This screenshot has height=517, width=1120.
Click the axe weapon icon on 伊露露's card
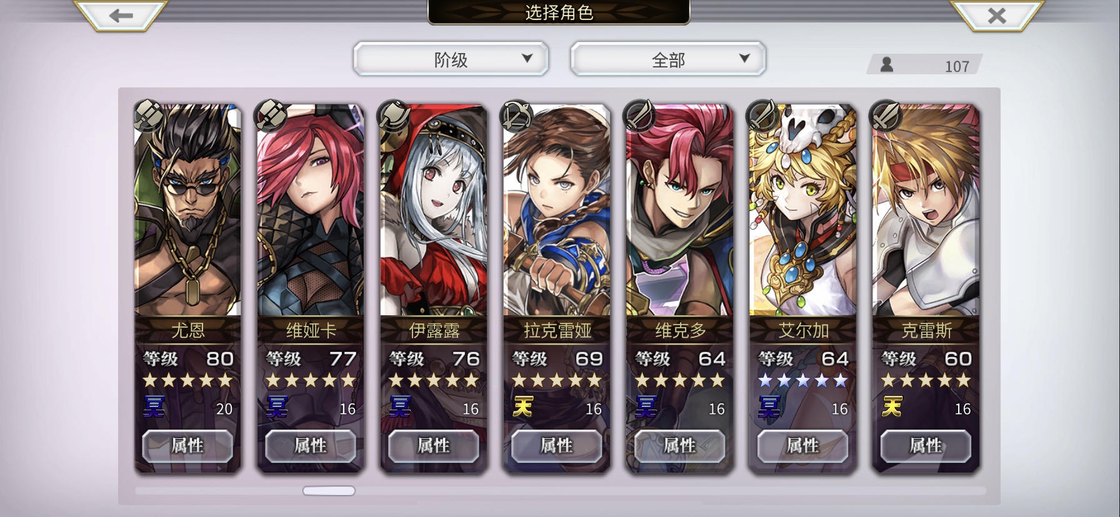click(x=394, y=115)
